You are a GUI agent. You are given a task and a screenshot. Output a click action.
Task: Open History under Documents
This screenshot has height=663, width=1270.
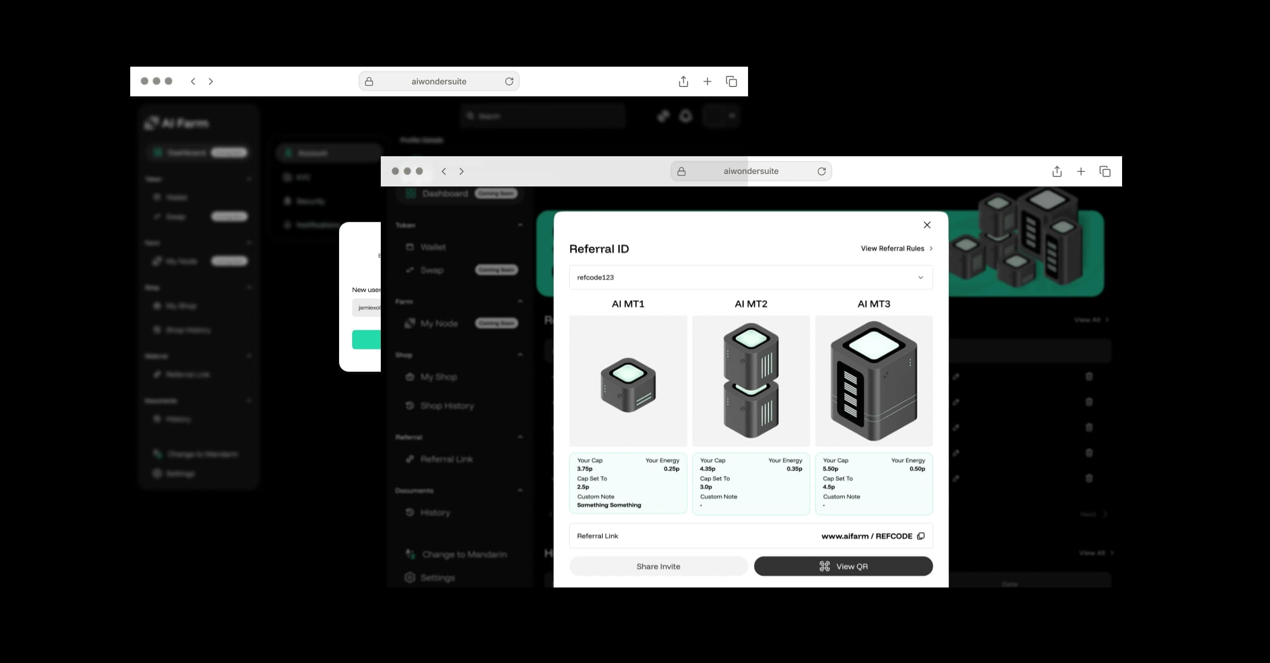coord(435,512)
